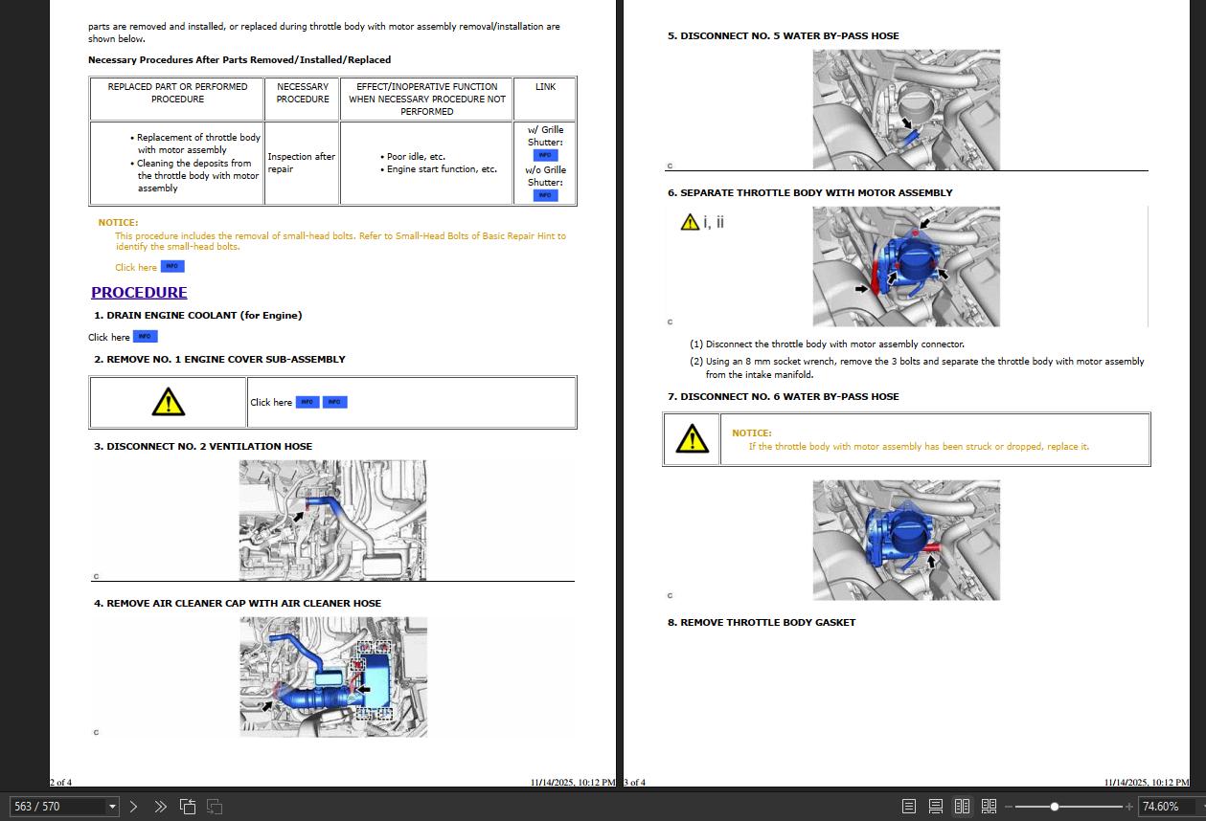
Task: Open the page number dropdown arrow
Action: tap(112, 807)
